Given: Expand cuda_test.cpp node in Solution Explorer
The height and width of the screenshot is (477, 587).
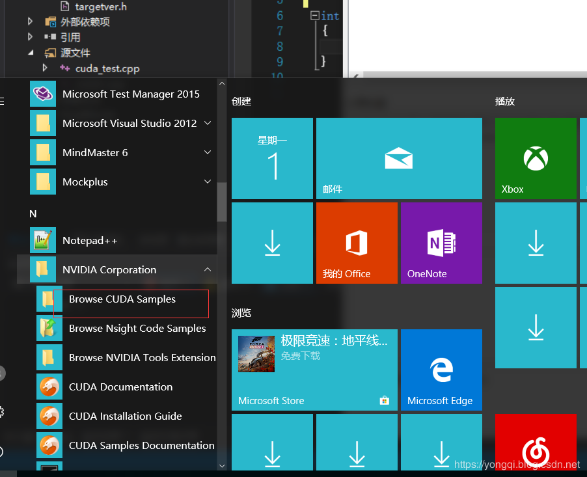Looking at the screenshot, I should (45, 68).
